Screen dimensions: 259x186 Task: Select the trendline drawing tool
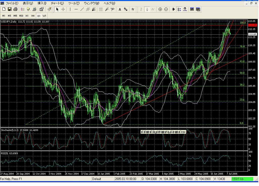point(81,9)
